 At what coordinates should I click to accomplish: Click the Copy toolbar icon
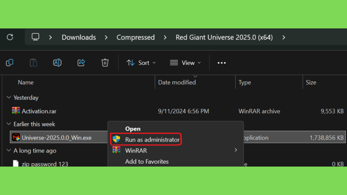(9, 63)
